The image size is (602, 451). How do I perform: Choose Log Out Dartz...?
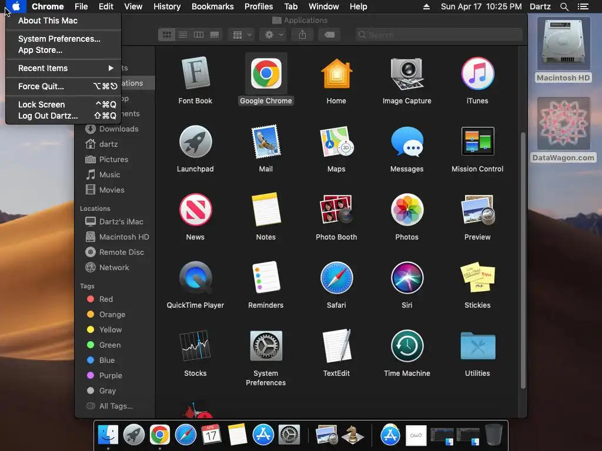(x=63, y=116)
